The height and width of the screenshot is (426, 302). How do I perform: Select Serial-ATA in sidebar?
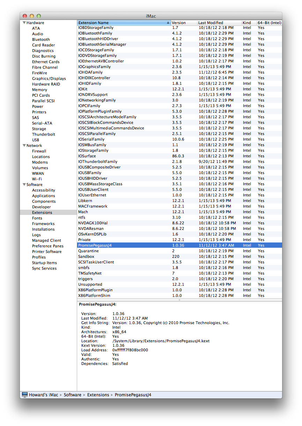pyautogui.click(x=42, y=123)
